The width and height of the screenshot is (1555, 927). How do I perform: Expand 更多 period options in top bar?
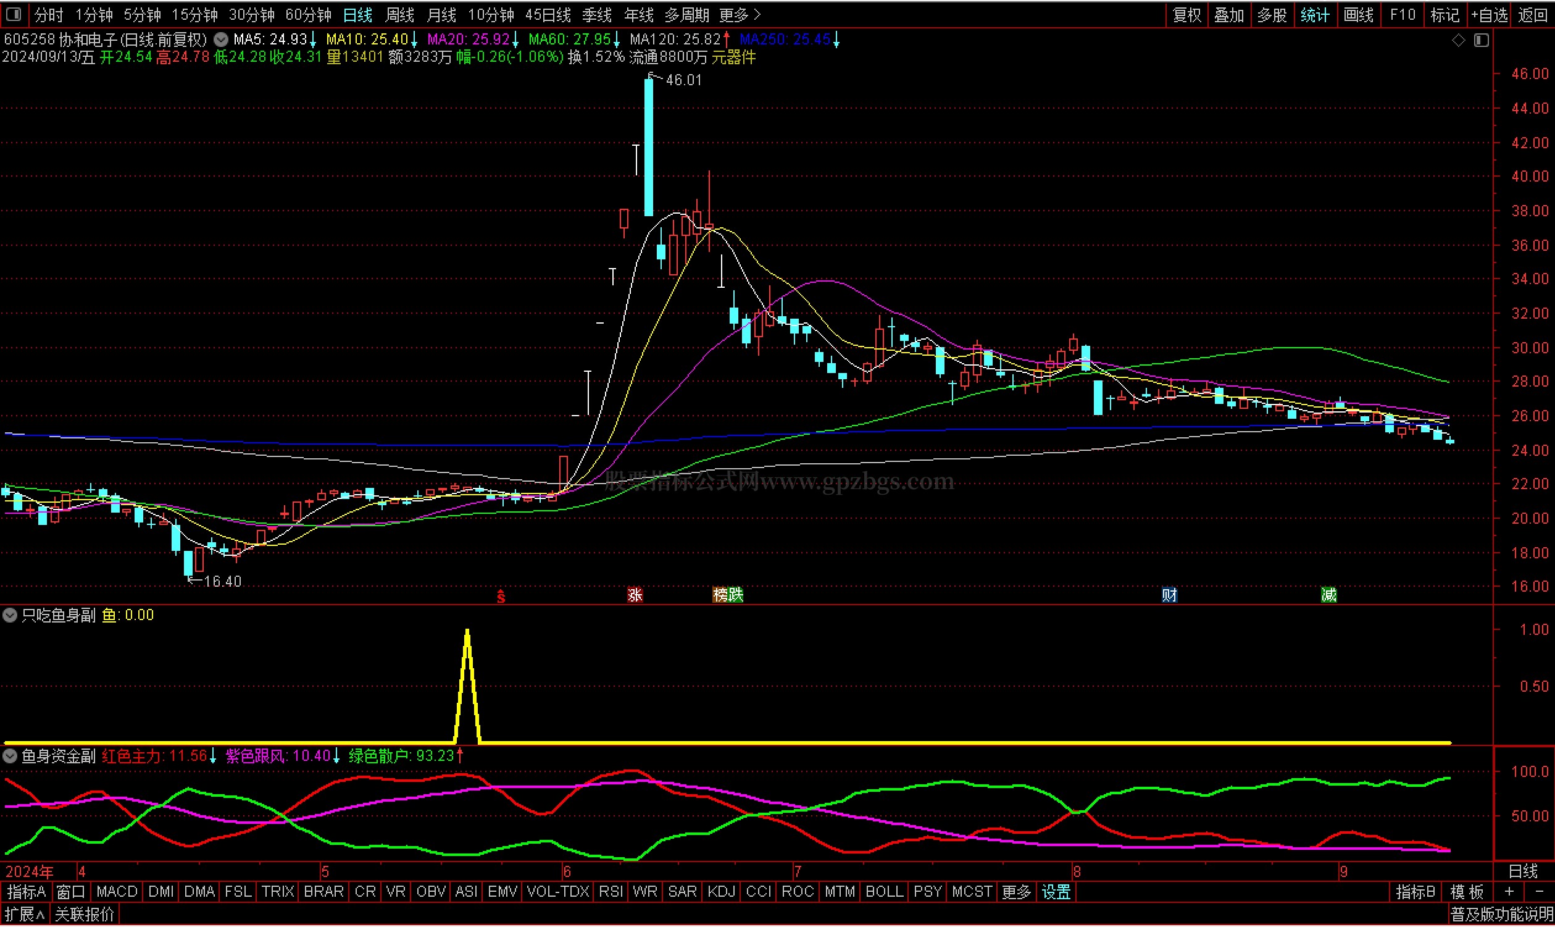click(740, 14)
